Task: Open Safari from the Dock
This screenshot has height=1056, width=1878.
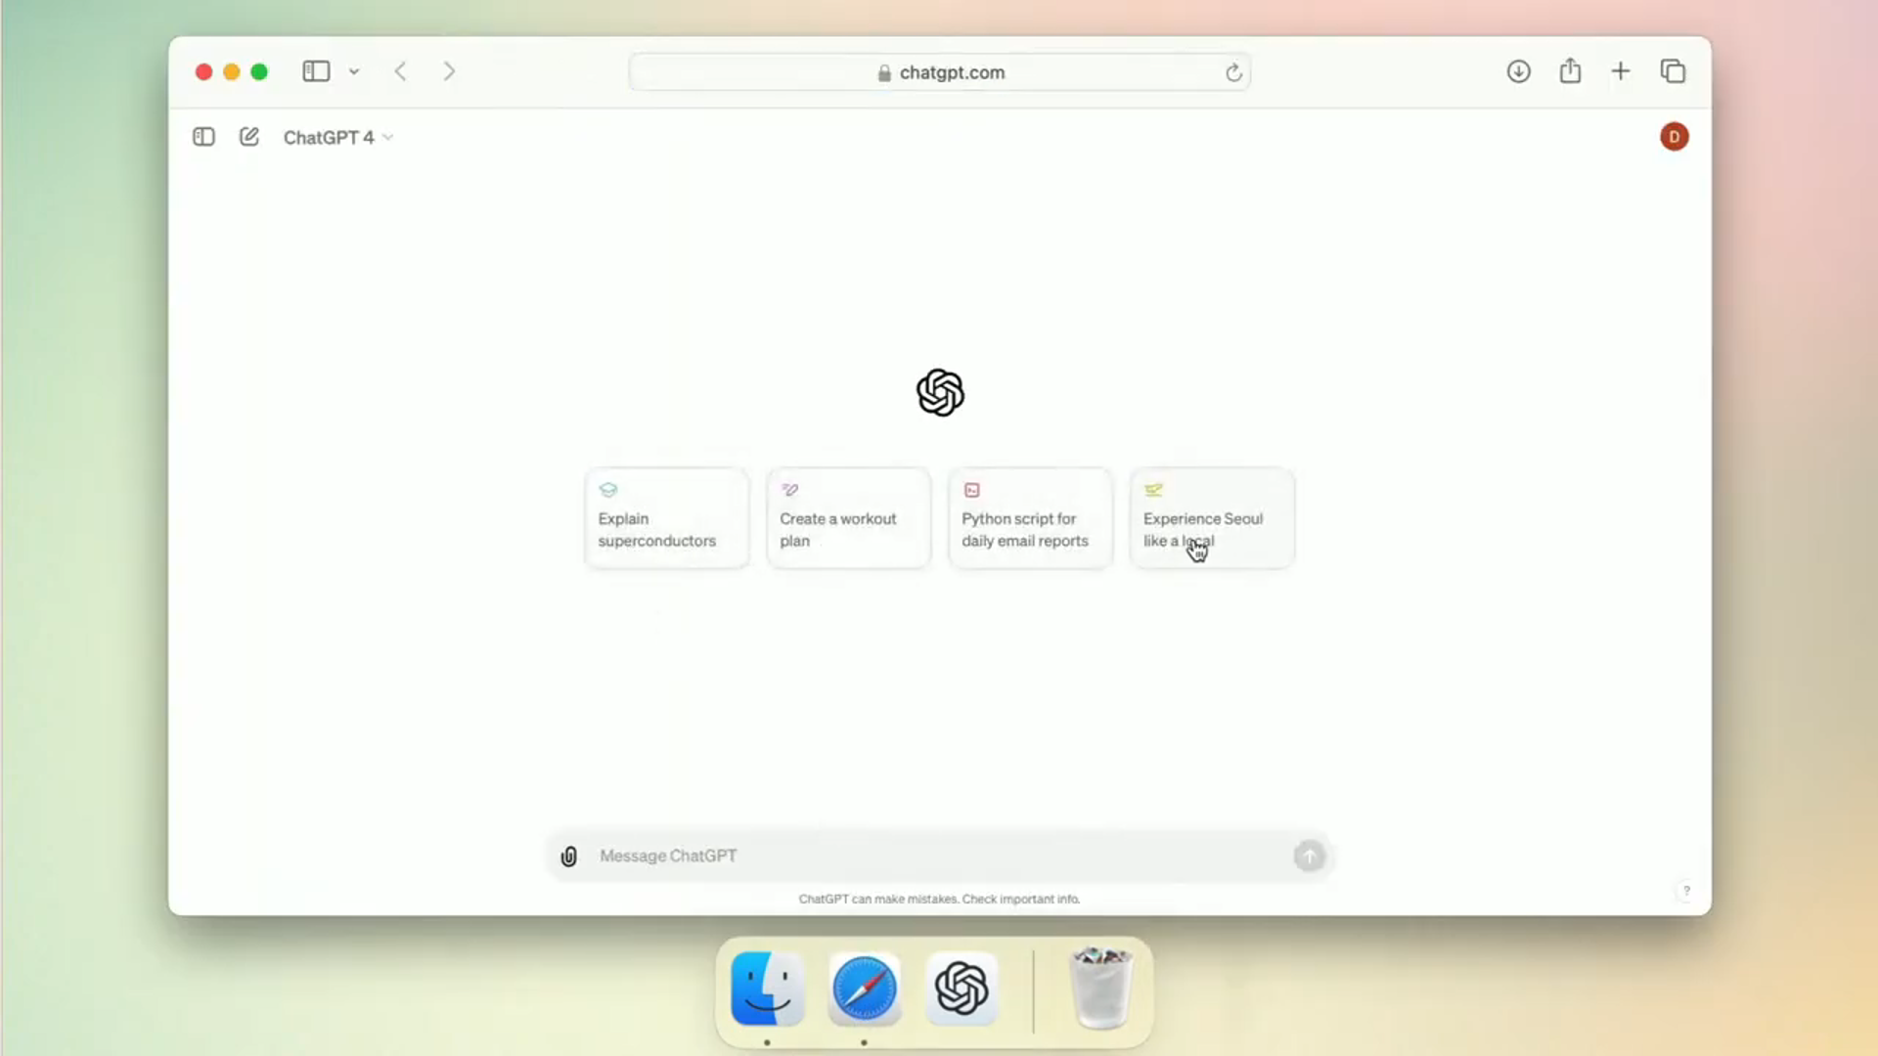Action: point(865,989)
